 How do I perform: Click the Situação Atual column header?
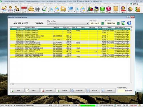pos(122,27)
